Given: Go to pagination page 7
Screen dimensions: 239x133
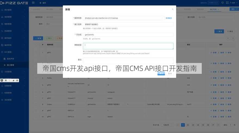Looking at the screenshot, I should click(x=213, y=125).
